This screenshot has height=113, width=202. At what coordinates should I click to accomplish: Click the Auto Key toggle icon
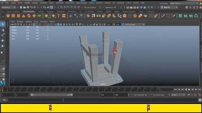point(195,95)
